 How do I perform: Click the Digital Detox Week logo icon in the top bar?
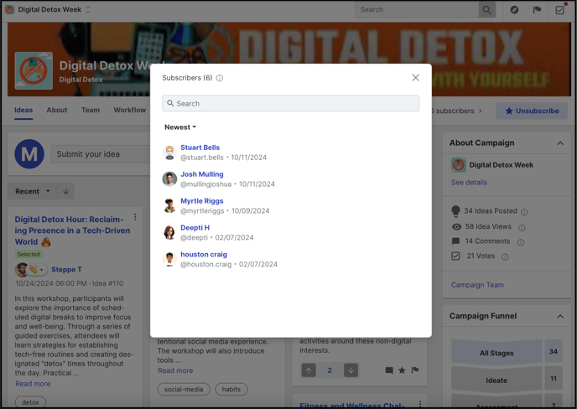[9, 10]
